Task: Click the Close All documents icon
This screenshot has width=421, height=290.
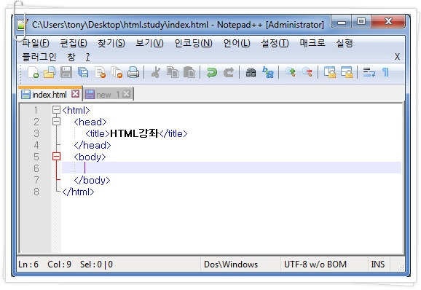Action: (117, 72)
